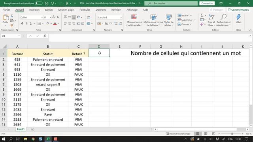This screenshot has width=253, height=142.
Task: Open Trier et filtrer dropdown
Action: 211,20
